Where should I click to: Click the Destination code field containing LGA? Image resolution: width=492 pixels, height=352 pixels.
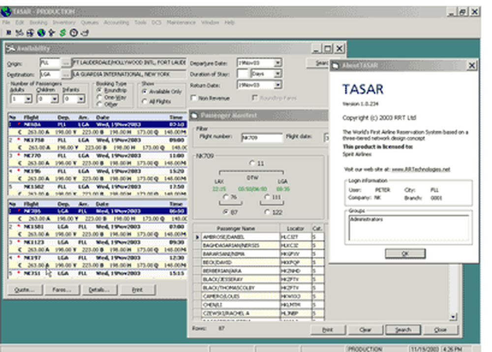pos(50,75)
